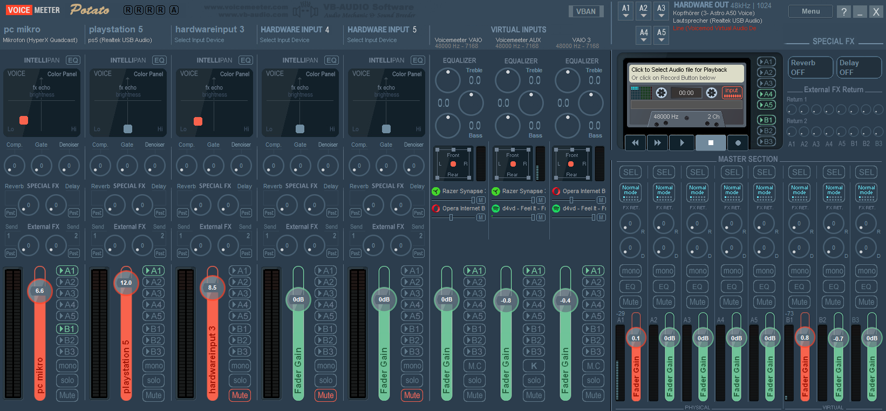Disable A1 routing on pc mikro strip

click(67, 271)
